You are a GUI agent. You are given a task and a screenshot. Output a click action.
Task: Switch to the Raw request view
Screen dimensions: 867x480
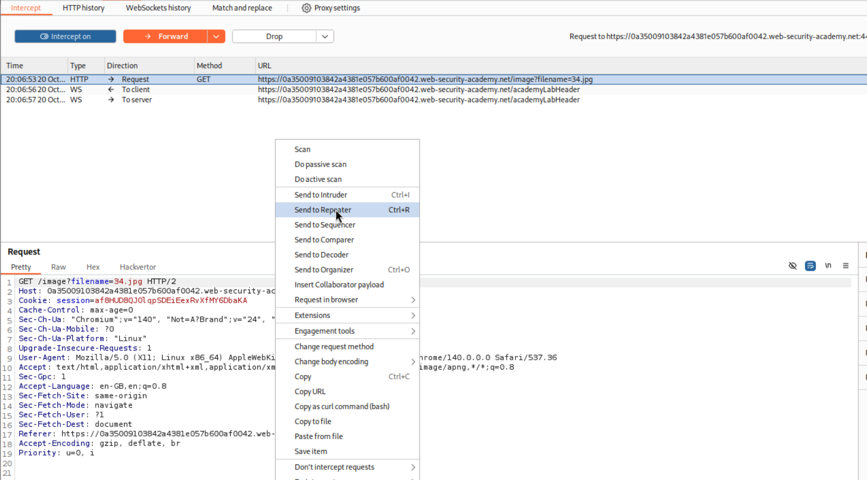[58, 267]
